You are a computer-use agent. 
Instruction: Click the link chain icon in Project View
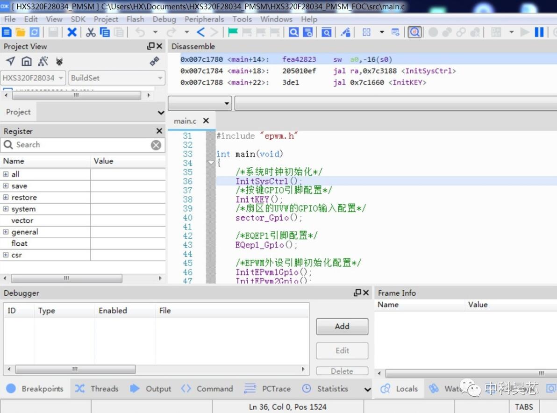(154, 61)
